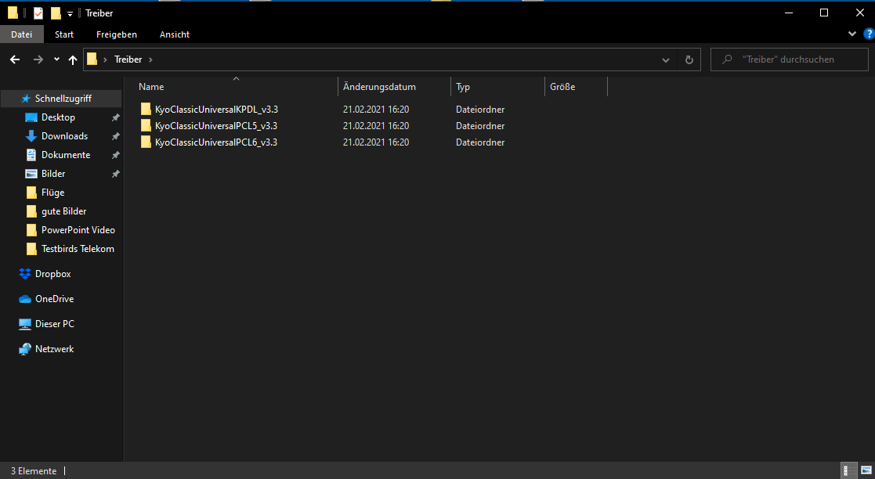The image size is (875, 479).
Task: Sort by the Änderungsdatum column header
Action: 395,86
